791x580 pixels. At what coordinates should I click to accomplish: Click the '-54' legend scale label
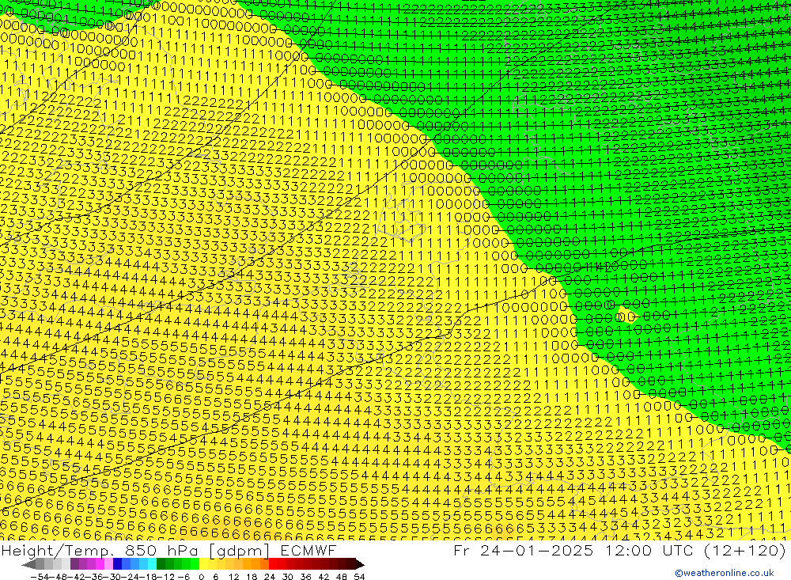tap(40, 577)
